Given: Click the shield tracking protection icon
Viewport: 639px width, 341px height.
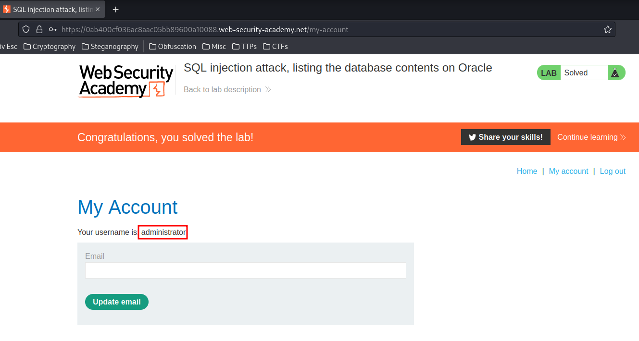Looking at the screenshot, I should click(x=26, y=29).
